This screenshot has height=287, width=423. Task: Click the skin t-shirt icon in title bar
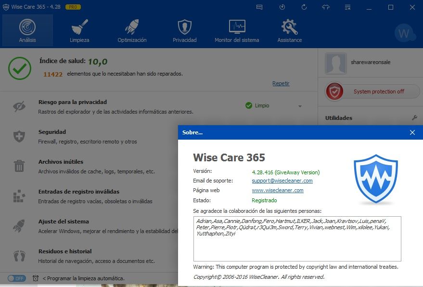(x=326, y=7)
